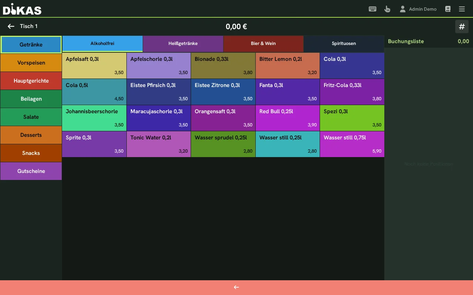This screenshot has height=295, width=473.
Task: Switch to the Bier & Wein tab
Action: pyautogui.click(x=263, y=44)
